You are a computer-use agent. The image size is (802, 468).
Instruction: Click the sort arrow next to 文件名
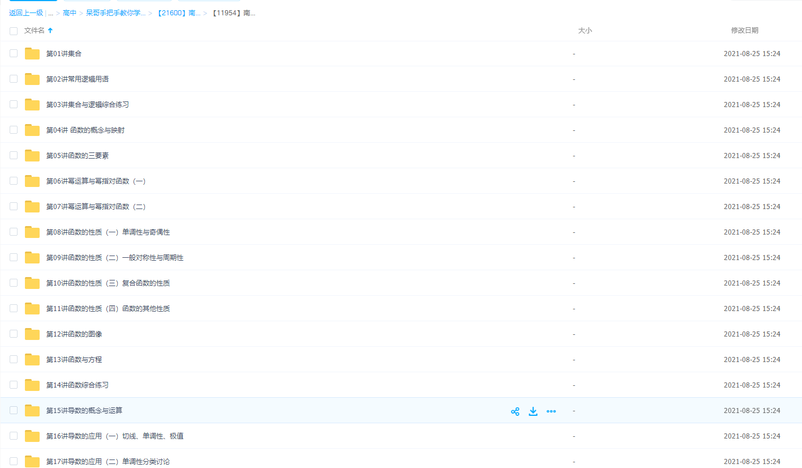click(50, 31)
